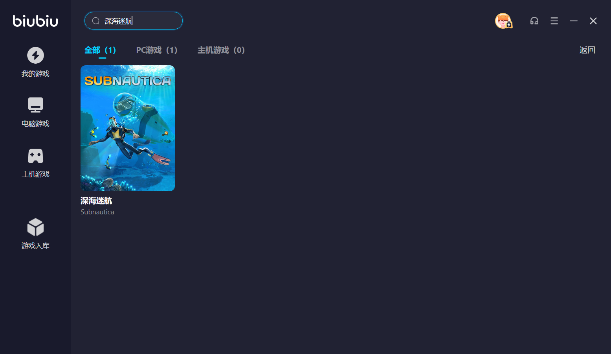Close the biubiu window
Viewport: 611px width, 354px height.
593,21
